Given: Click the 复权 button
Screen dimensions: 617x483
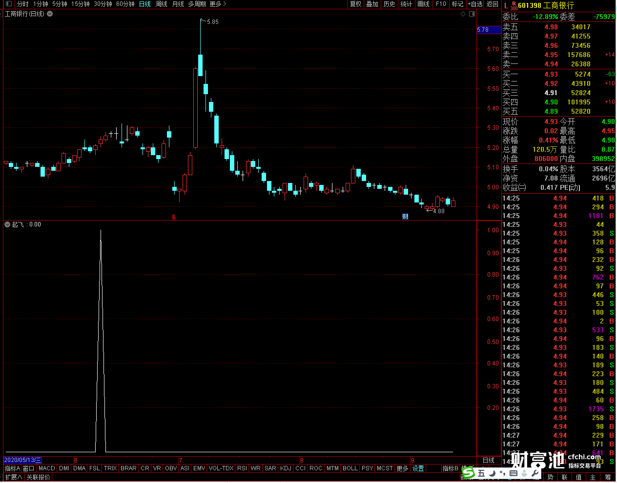Looking at the screenshot, I should click(356, 4).
